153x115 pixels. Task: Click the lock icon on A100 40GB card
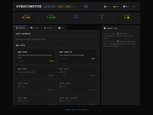tap(19, 86)
